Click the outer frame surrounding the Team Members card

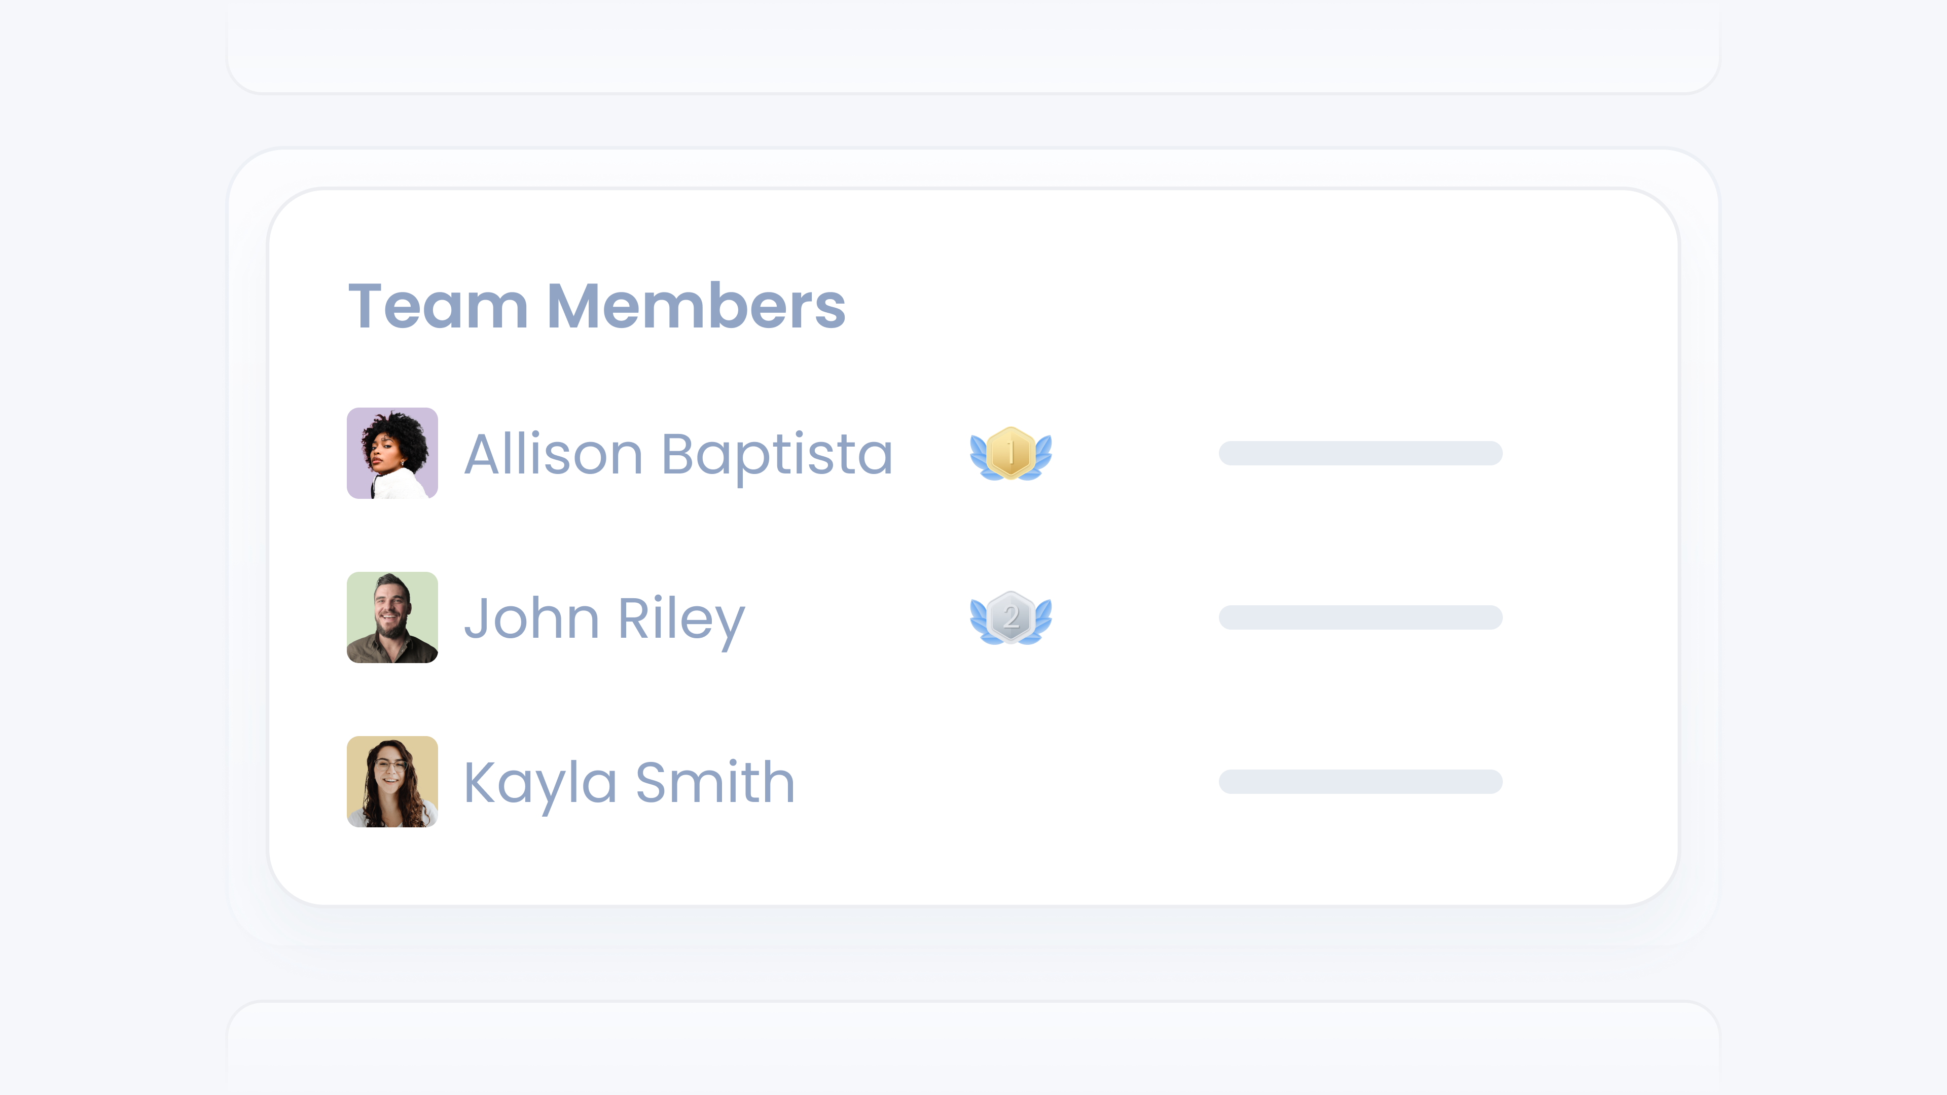974,925
